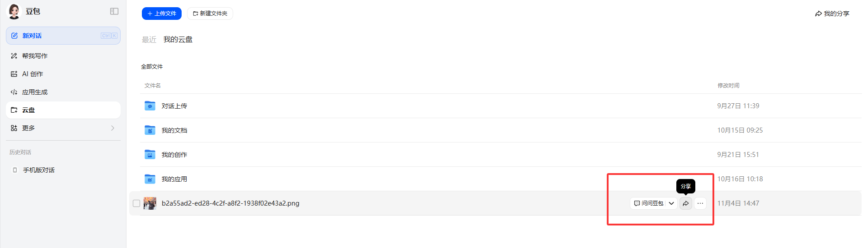
Task: Click the 上传文件 button
Action: tap(162, 14)
